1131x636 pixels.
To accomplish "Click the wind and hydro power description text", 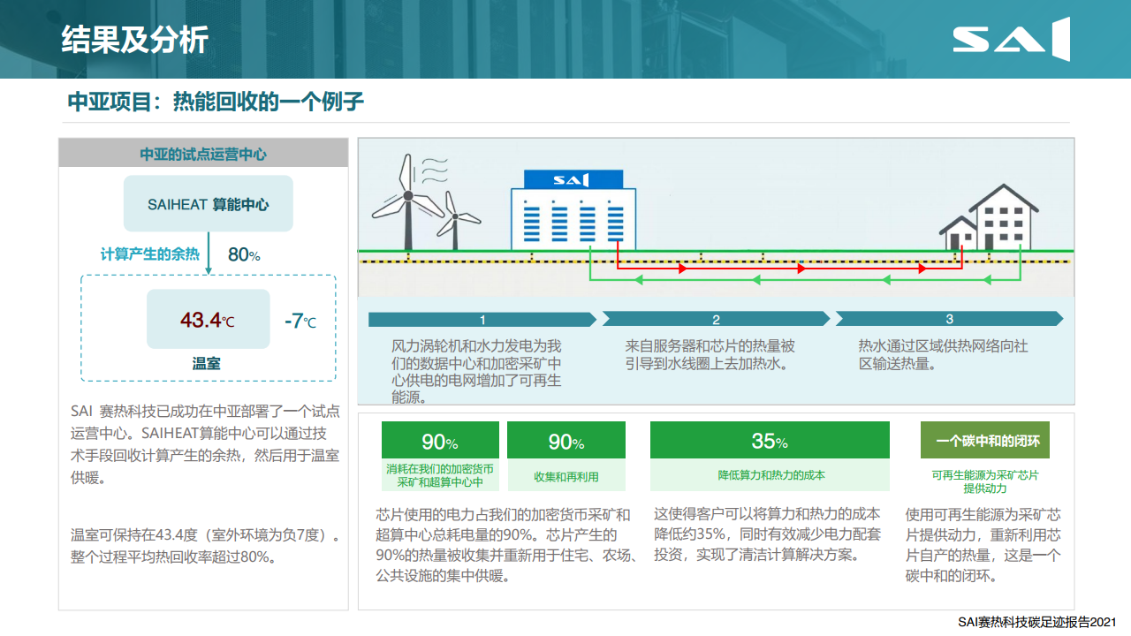I will [476, 371].
